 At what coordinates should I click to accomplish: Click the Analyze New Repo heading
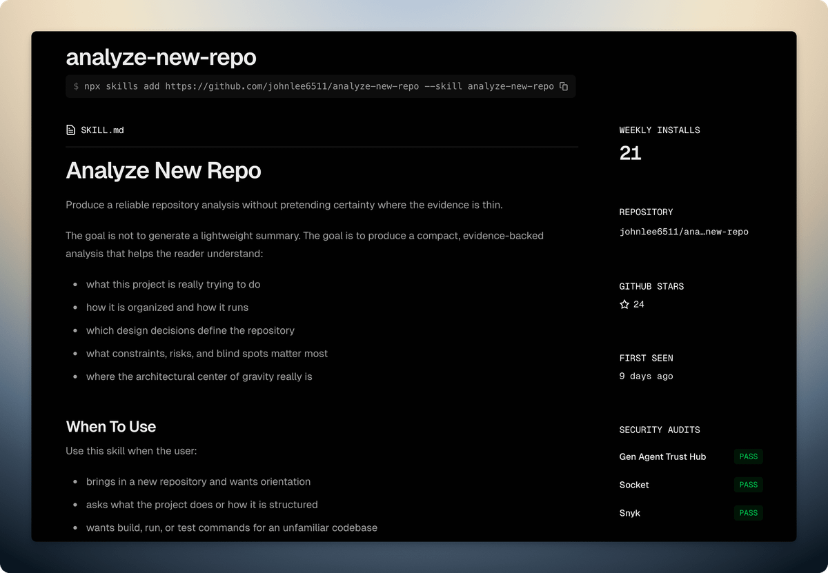click(x=164, y=170)
